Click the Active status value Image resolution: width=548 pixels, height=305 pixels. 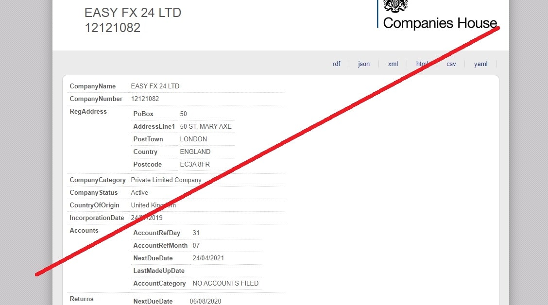pyautogui.click(x=139, y=192)
